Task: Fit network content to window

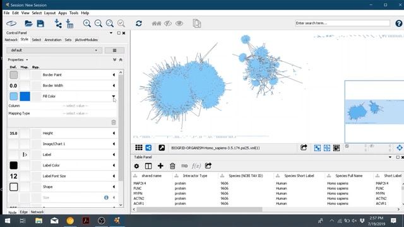Action: tap(110, 24)
